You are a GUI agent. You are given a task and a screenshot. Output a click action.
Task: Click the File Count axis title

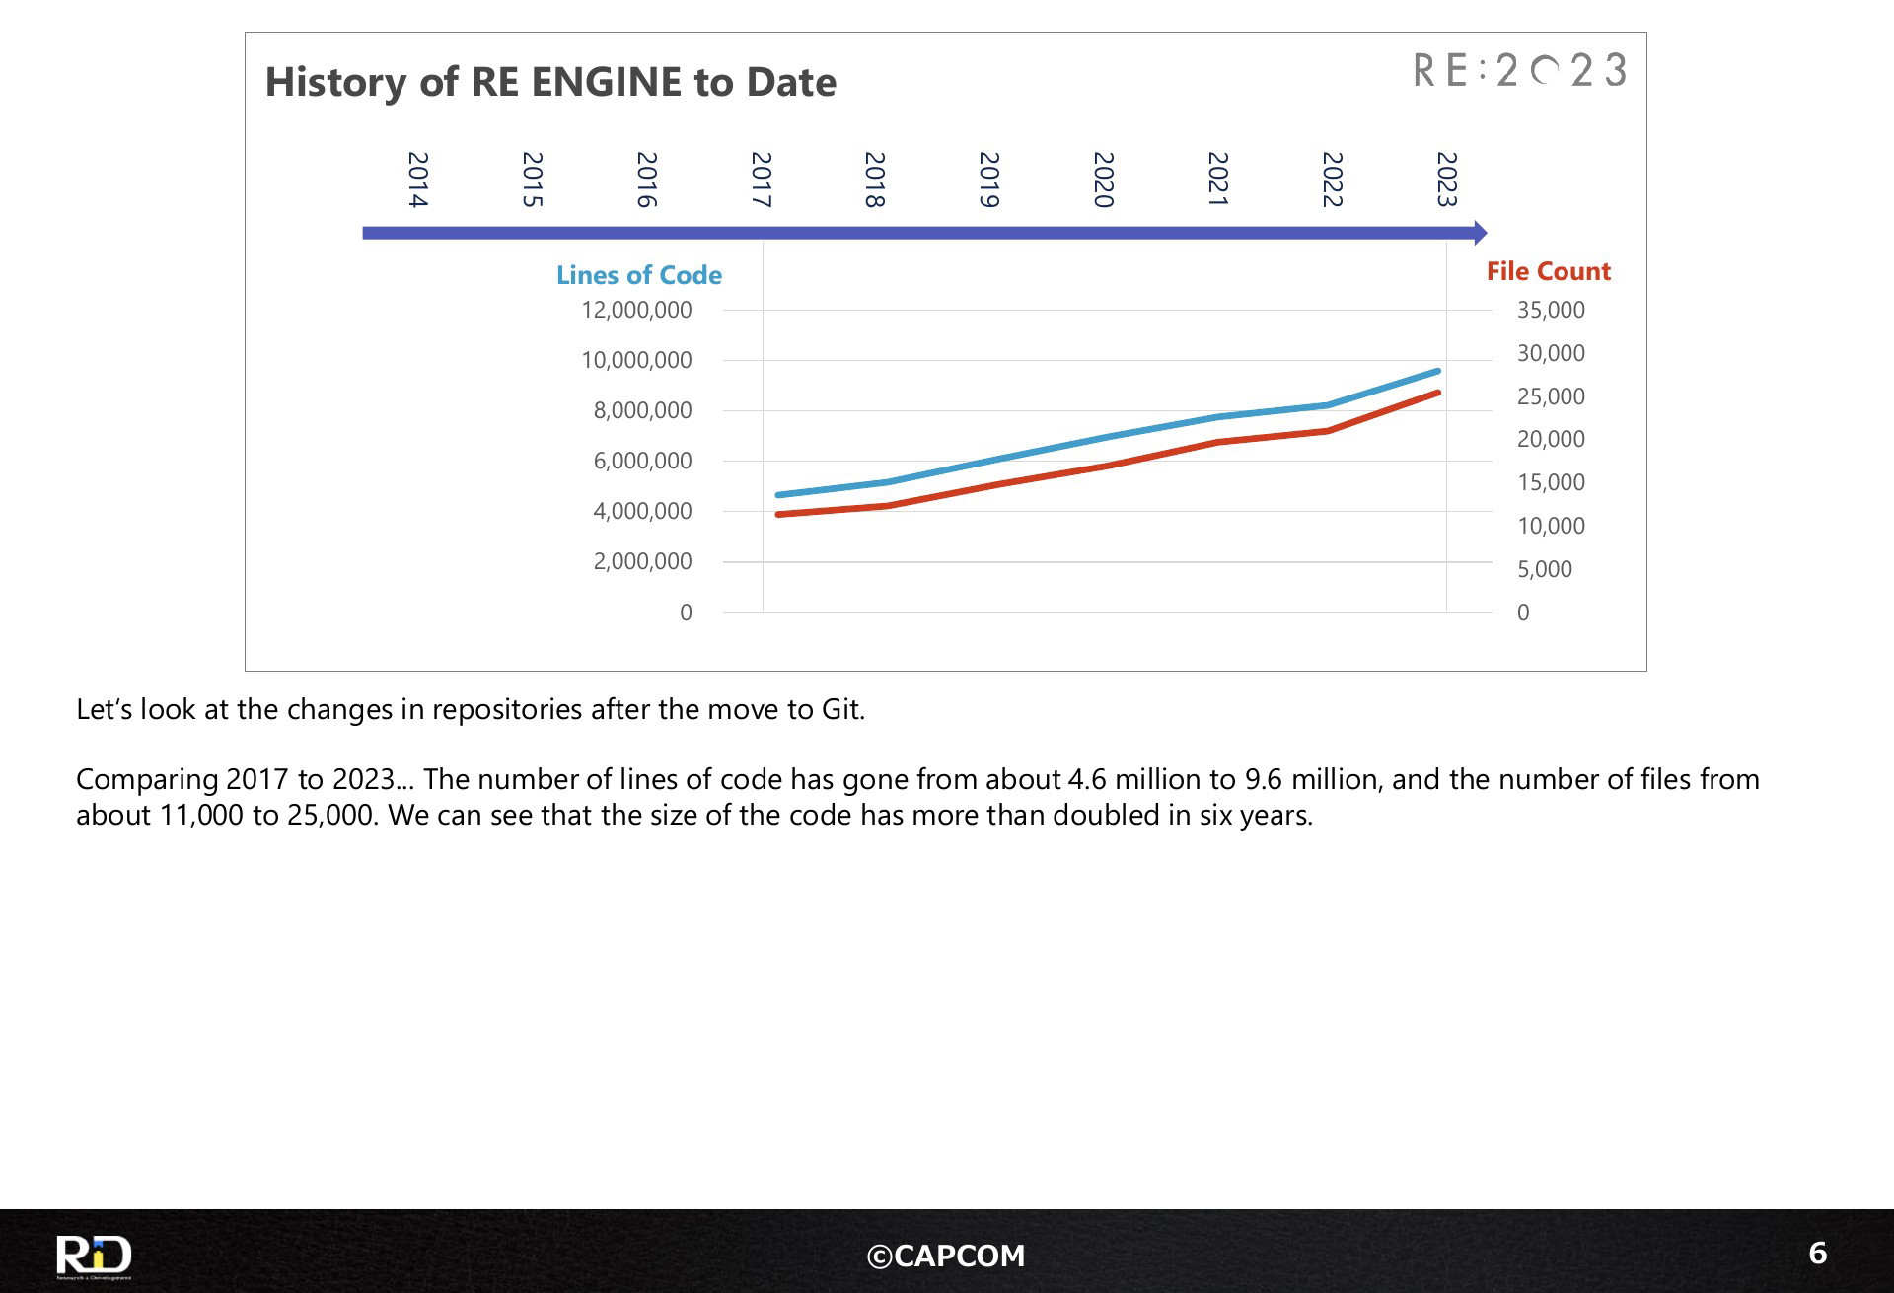[1548, 271]
